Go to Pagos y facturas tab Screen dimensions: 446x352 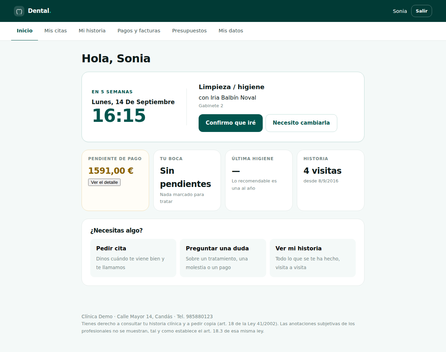coord(139,31)
